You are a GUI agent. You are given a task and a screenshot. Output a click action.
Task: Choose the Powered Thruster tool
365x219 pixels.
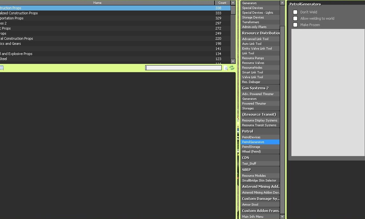point(260,104)
